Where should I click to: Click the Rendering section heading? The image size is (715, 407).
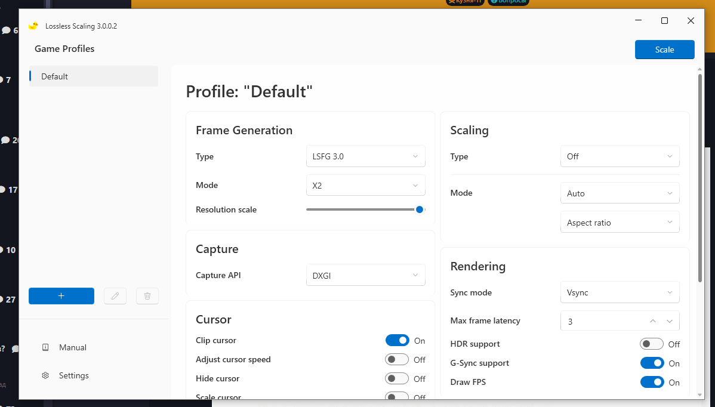pyautogui.click(x=478, y=266)
